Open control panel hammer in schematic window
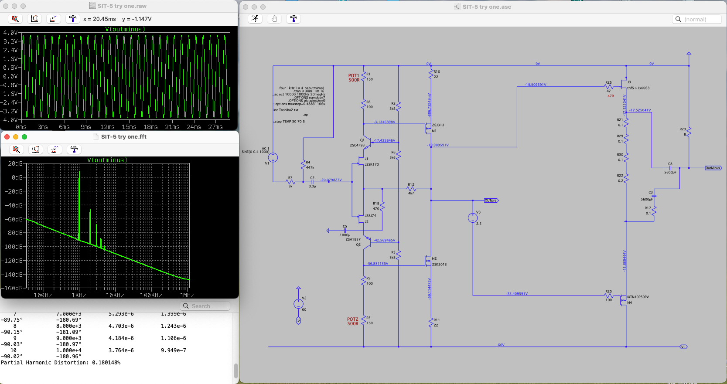Image resolution: width=727 pixels, height=384 pixels. tap(294, 19)
